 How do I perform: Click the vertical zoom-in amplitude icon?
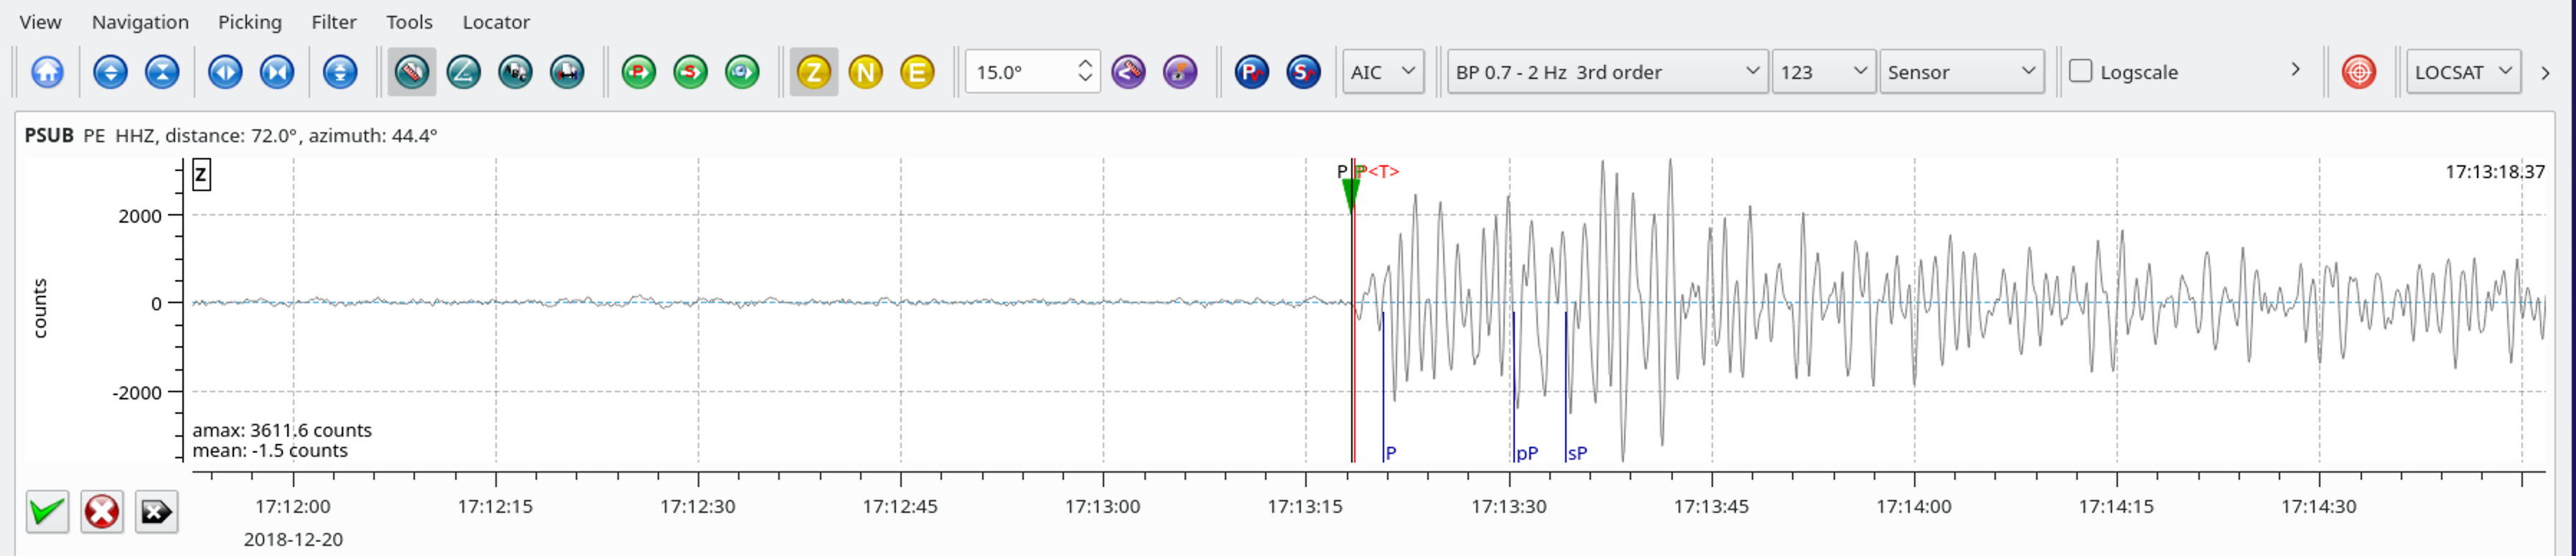[x=110, y=72]
